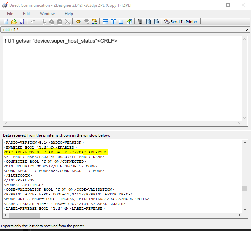Open a file with the folder icon

click(14, 22)
